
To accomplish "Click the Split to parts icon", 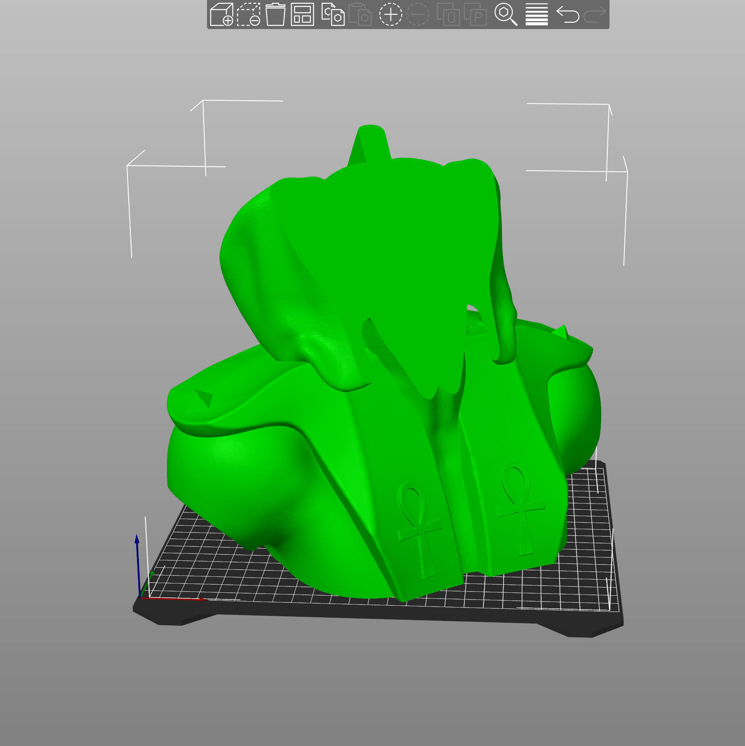I will coord(475,14).
